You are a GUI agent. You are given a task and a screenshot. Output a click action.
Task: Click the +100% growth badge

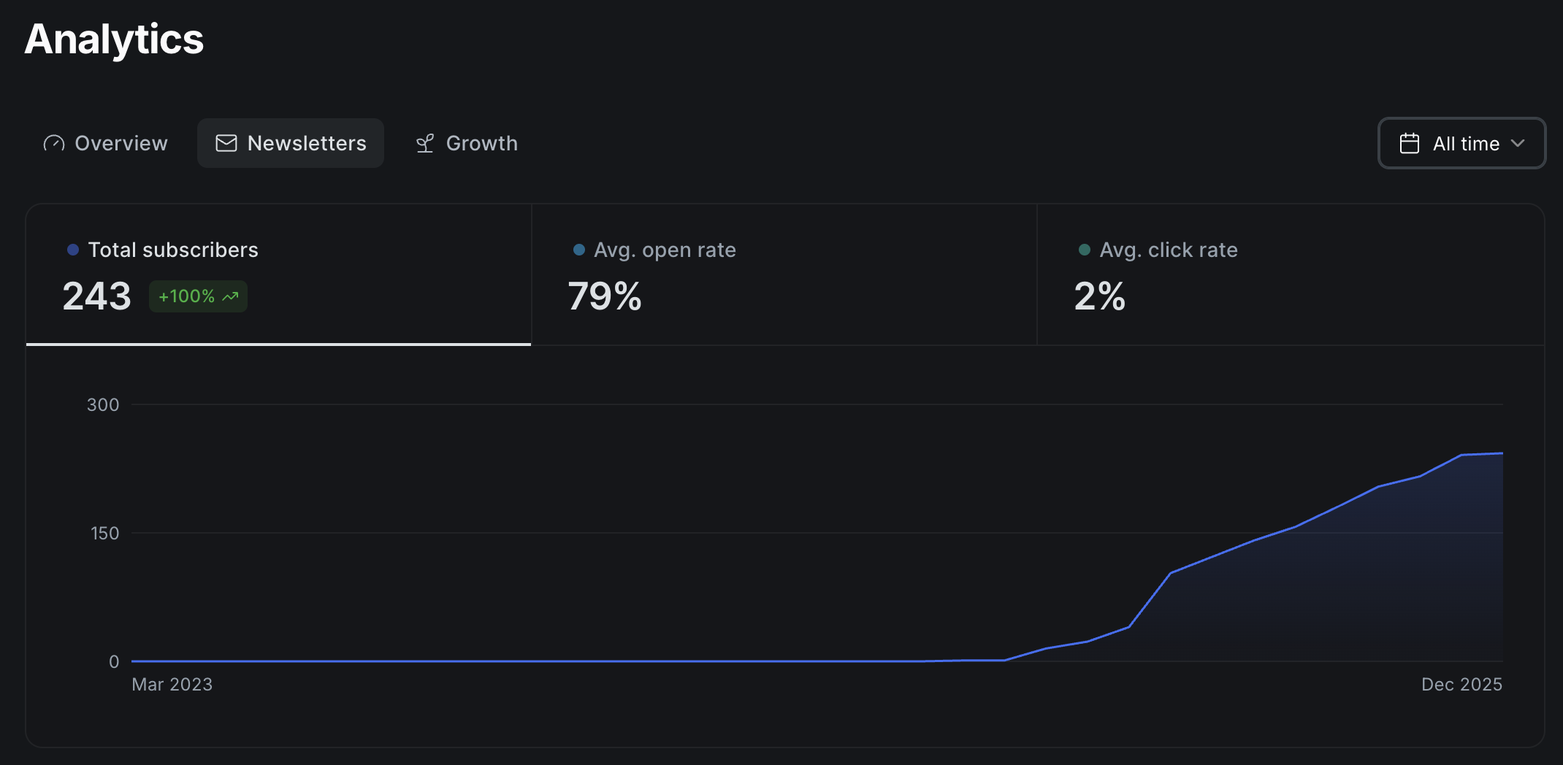pos(198,296)
